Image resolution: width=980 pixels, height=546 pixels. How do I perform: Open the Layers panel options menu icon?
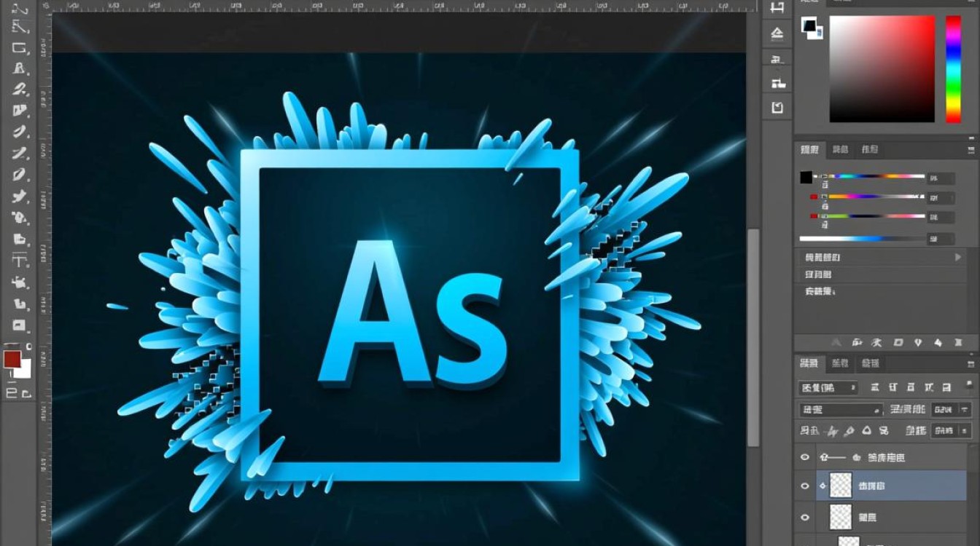(969, 363)
